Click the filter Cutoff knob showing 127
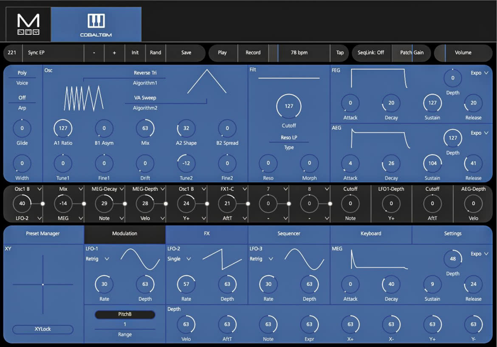This screenshot has height=347, width=497. (x=289, y=106)
